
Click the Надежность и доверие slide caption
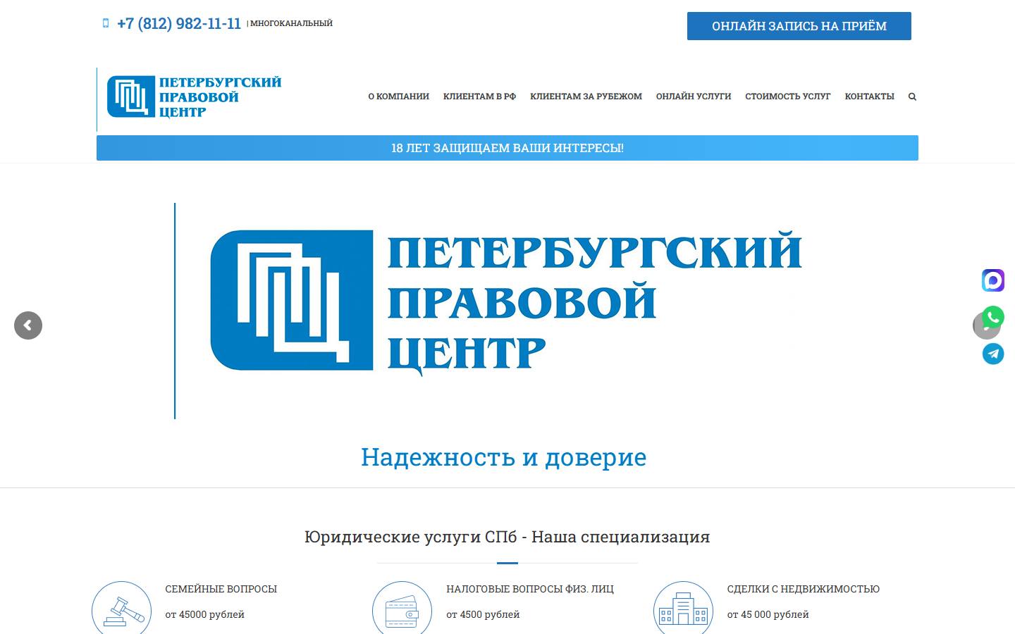coord(503,457)
